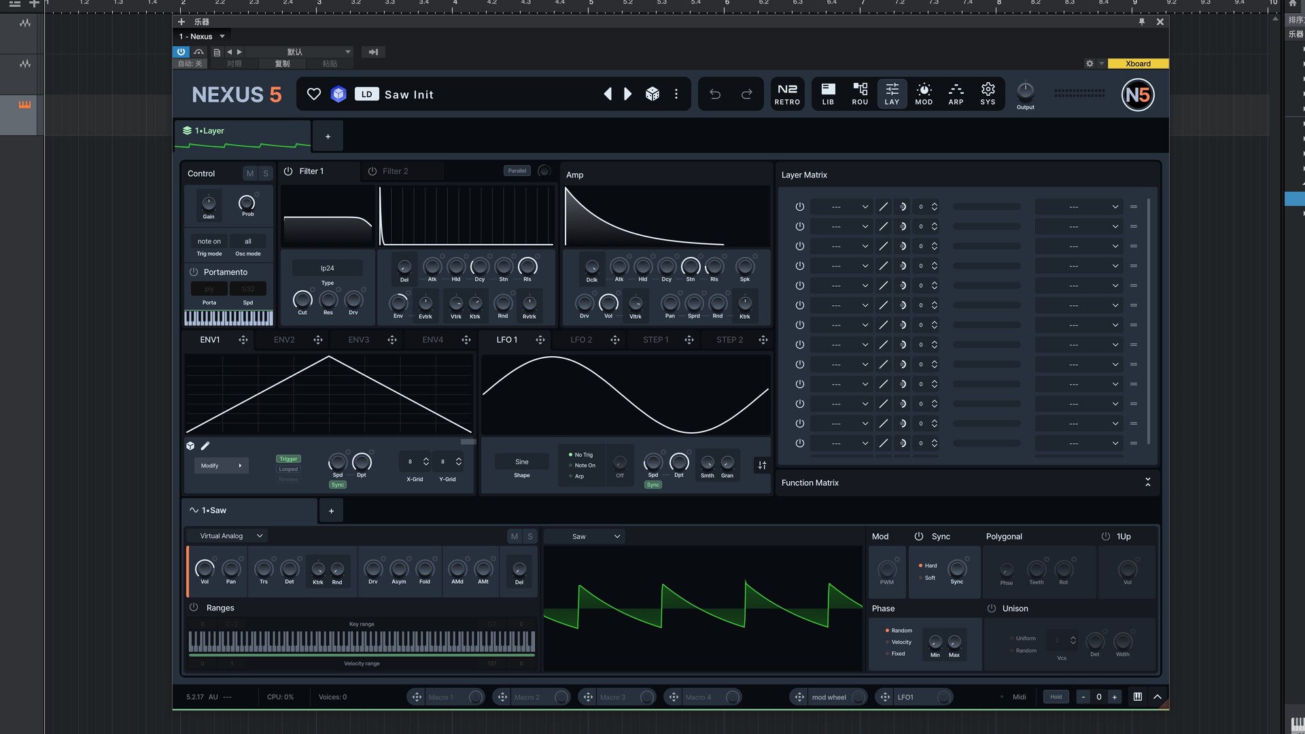Open the SYS system settings page
The height and width of the screenshot is (734, 1305).
(x=988, y=94)
